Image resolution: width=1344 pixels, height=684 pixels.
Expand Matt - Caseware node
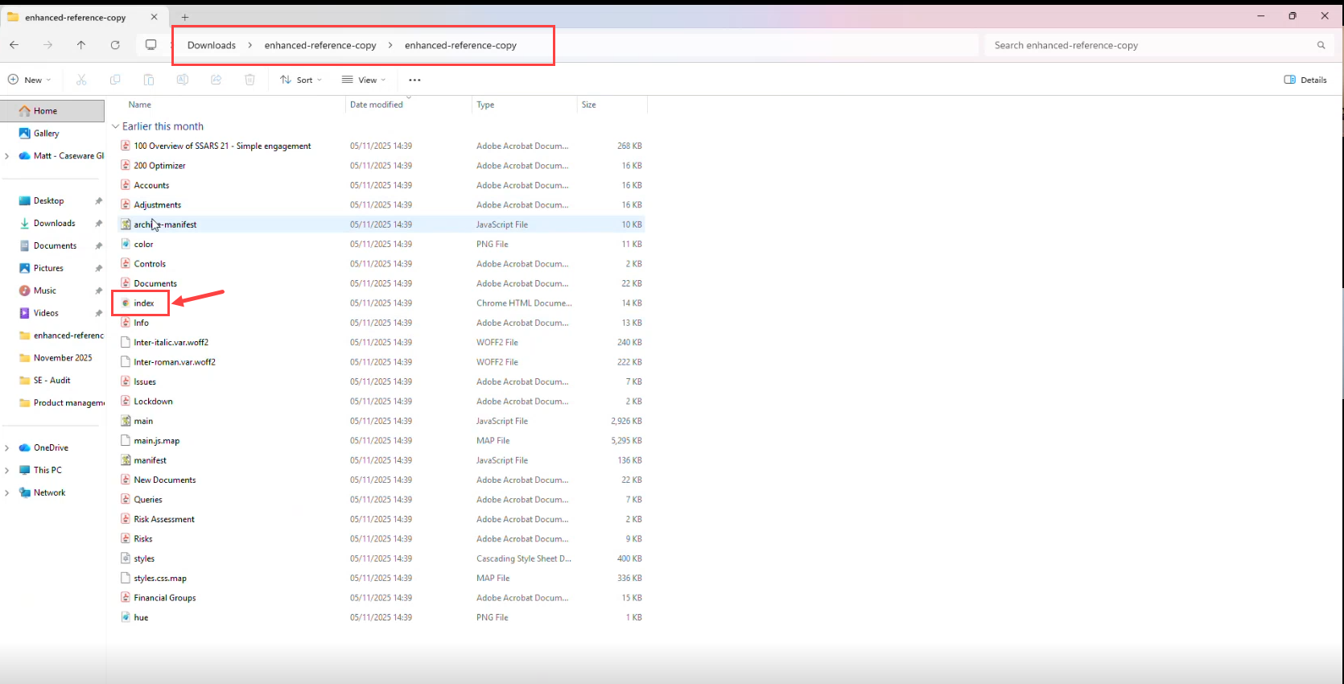click(x=7, y=156)
